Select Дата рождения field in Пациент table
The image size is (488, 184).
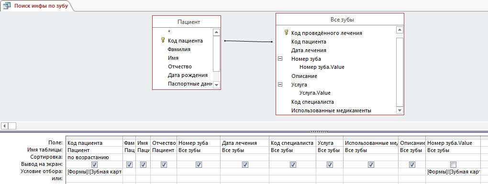point(188,75)
